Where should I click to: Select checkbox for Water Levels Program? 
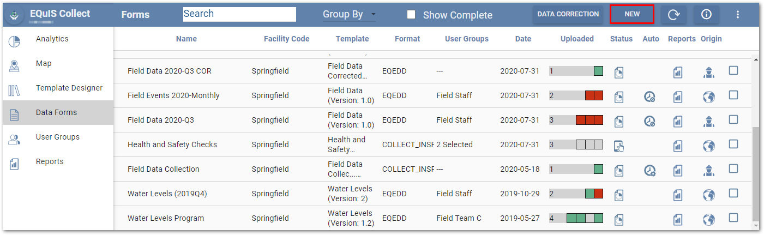pos(733,218)
